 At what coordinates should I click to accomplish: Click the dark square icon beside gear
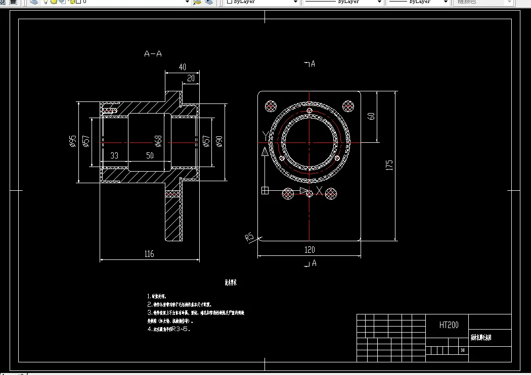pos(13,2)
